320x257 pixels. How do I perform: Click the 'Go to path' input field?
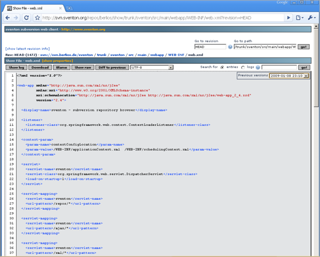265,47
